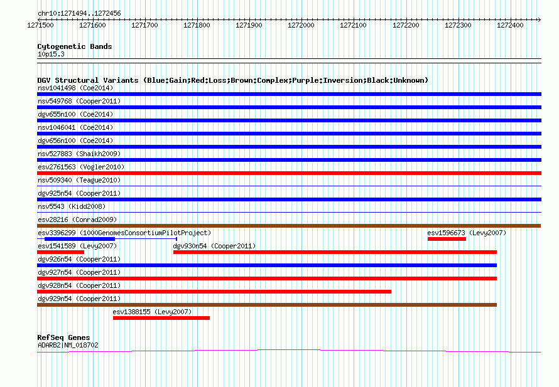Screen dimensions: 559x387
Task: Open the esv28216 (Conrad2009) label
Action: [77, 220]
